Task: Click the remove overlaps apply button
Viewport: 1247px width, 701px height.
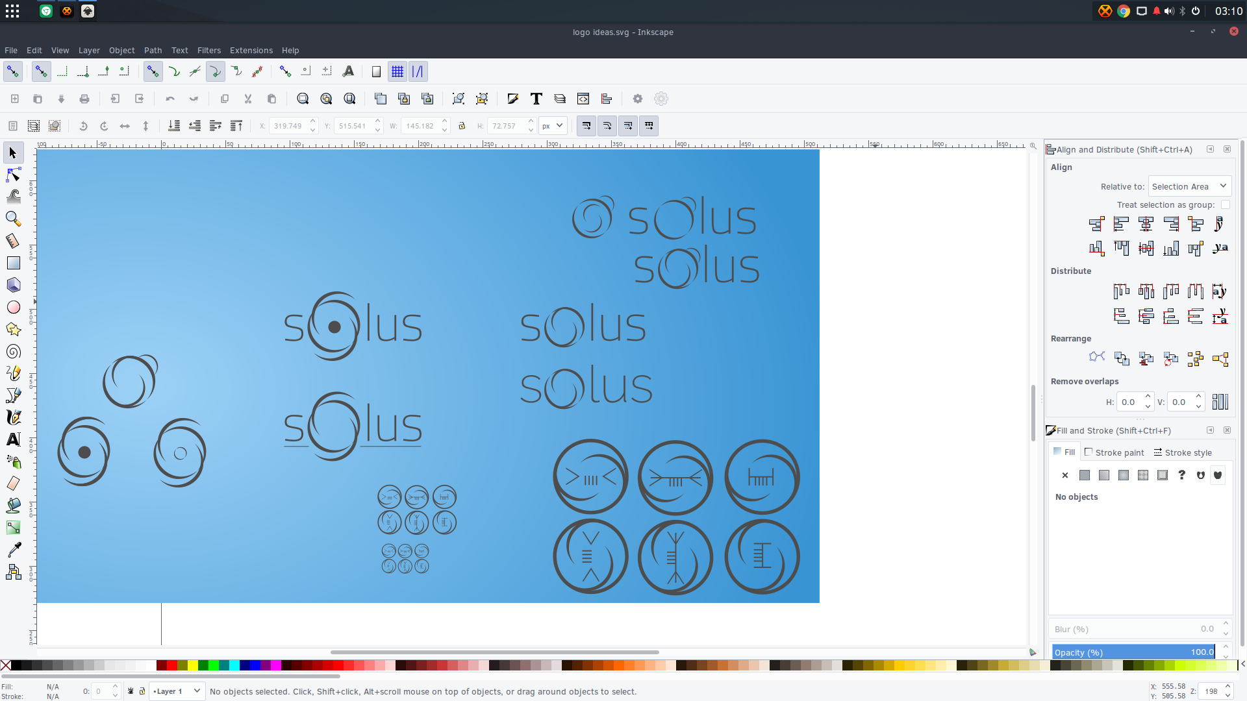Action: coord(1220,402)
